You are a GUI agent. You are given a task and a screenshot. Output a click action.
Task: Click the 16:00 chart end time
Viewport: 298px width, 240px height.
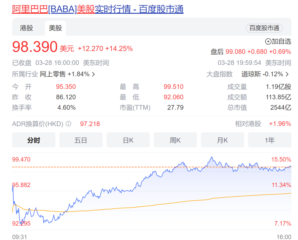pos(284,237)
